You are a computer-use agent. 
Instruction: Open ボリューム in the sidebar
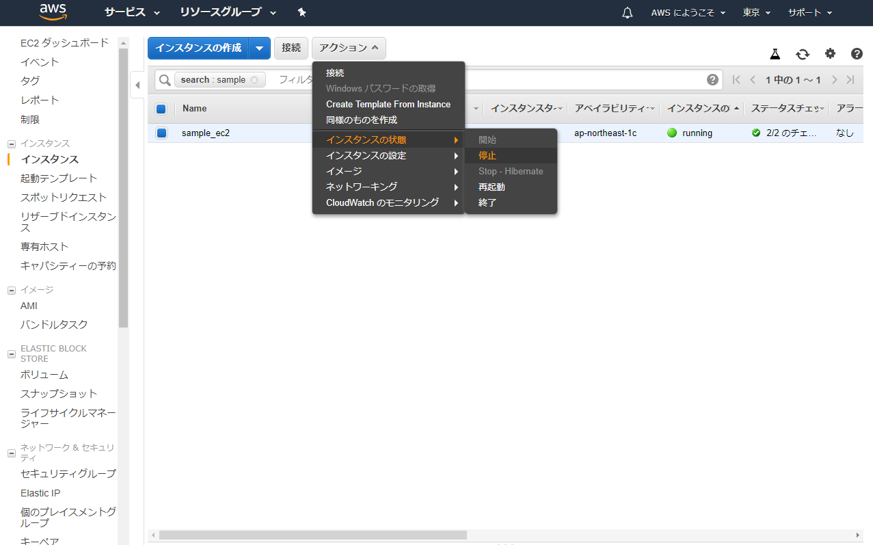[44, 374]
